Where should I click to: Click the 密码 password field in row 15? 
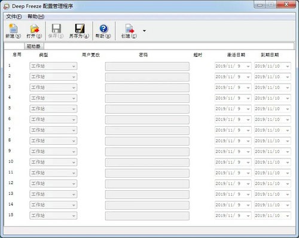(147, 216)
